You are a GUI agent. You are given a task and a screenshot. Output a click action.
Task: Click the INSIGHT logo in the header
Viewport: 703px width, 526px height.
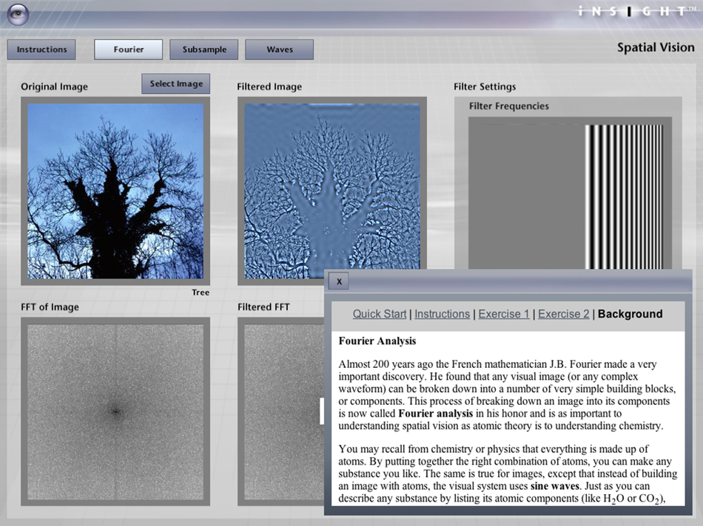[635, 11]
